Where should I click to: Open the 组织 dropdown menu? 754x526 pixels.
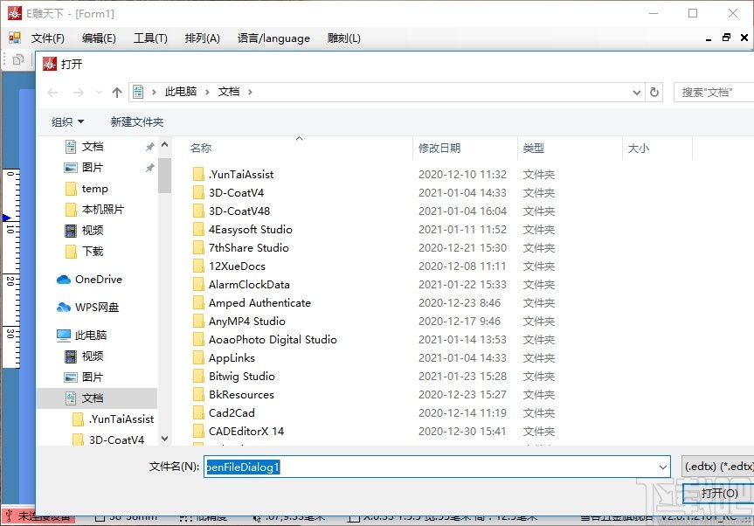[x=68, y=122]
